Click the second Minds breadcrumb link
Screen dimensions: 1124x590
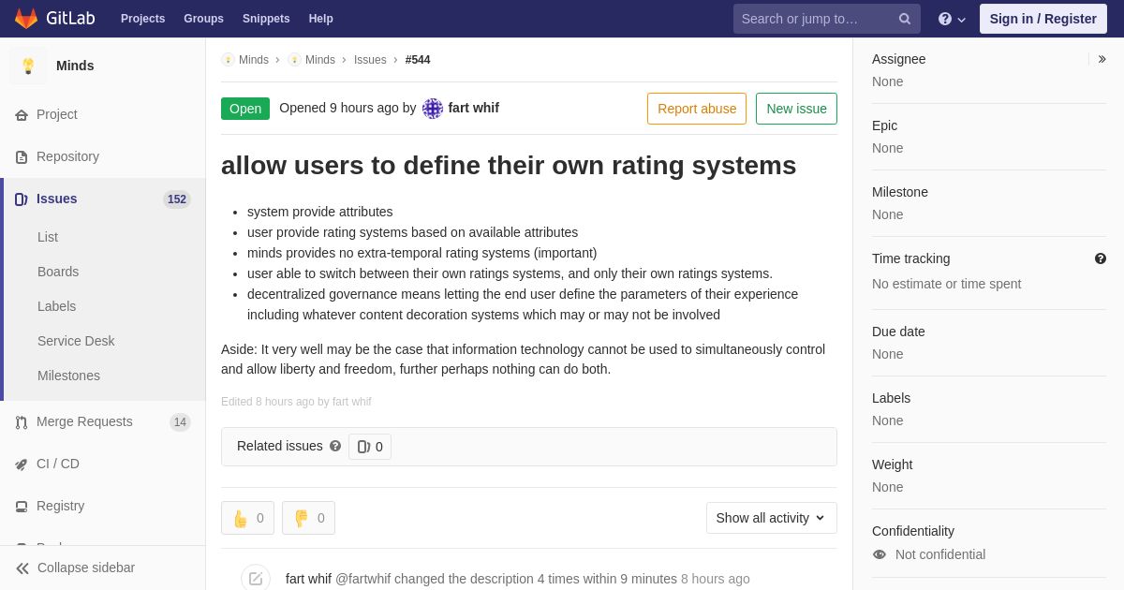click(x=320, y=60)
